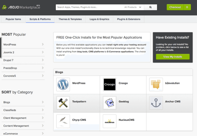The height and width of the screenshot is (136, 197).
Task: Expand the Content Management arrow
Action: 43,125
